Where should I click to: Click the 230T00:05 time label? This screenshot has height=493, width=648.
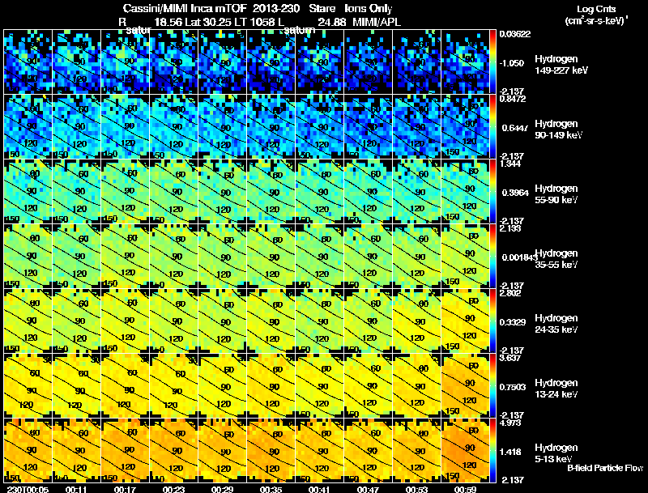click(x=28, y=489)
